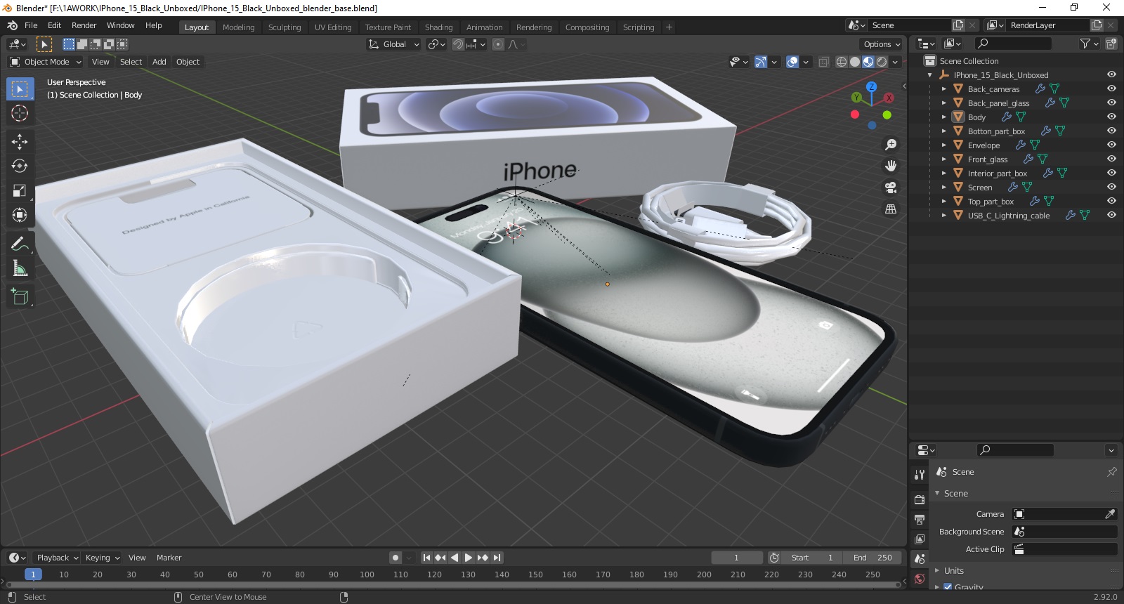Open the Playback dropdown
The image size is (1124, 604).
tap(58, 558)
